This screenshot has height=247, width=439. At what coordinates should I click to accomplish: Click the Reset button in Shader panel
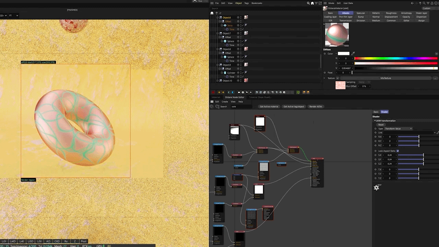pos(381,125)
